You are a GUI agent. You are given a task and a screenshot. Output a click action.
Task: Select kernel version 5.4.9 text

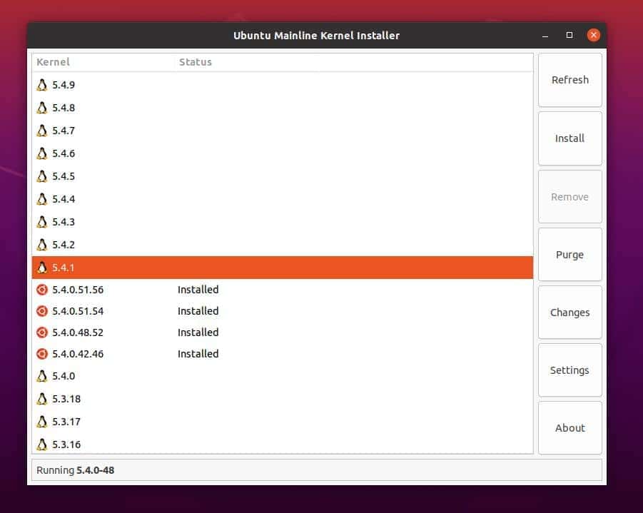(64, 85)
